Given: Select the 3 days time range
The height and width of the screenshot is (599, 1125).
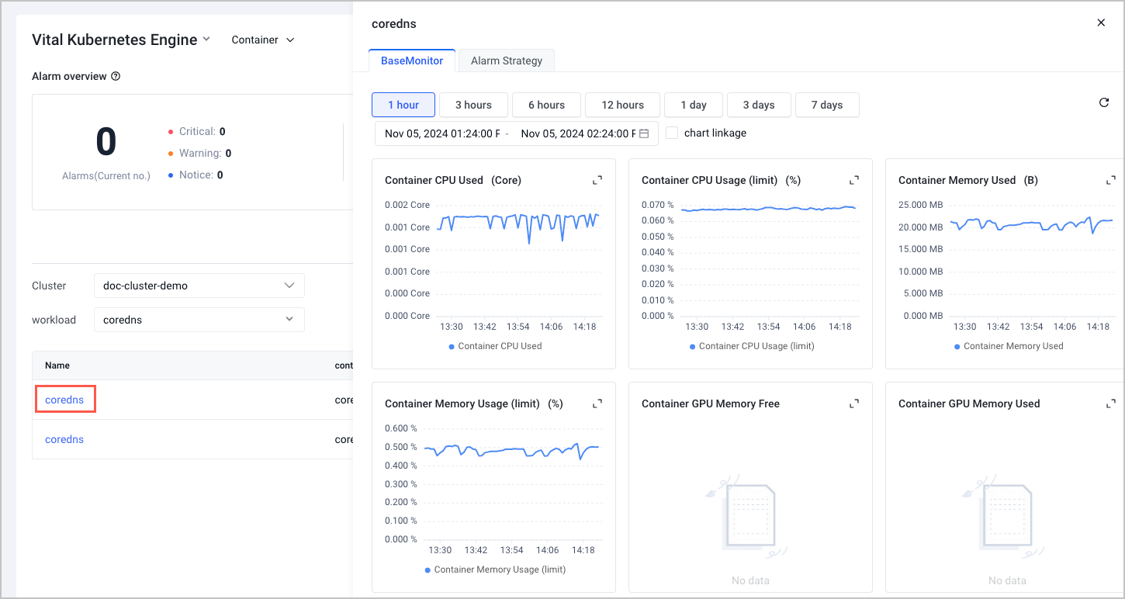Looking at the screenshot, I should pos(759,105).
